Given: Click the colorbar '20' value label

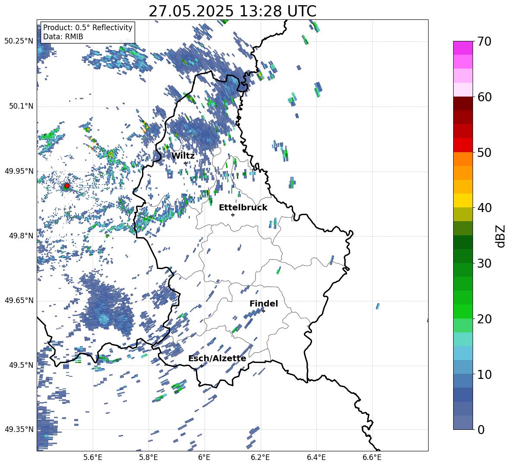Looking at the screenshot, I should [484, 319].
